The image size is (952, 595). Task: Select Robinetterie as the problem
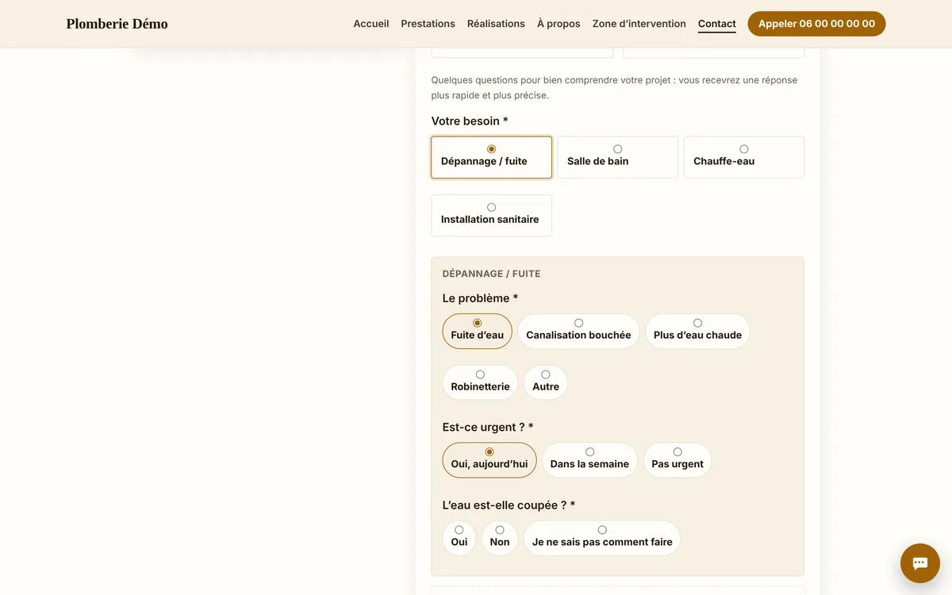point(480,382)
